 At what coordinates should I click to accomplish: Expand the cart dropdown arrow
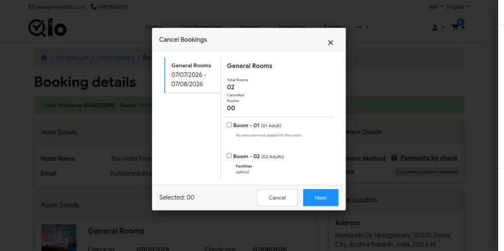(x=463, y=28)
